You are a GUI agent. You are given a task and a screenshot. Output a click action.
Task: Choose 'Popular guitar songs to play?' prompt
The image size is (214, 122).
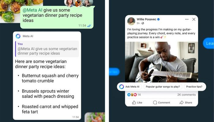pos(163,87)
